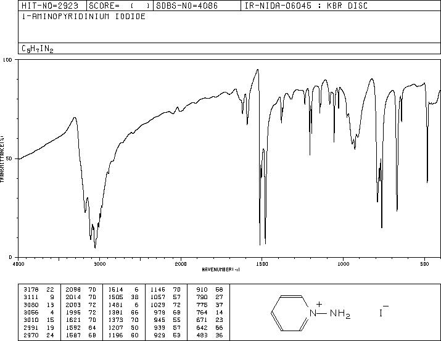Select peak value 775 in the table
This screenshot has height=341, width=441.
click(x=202, y=305)
